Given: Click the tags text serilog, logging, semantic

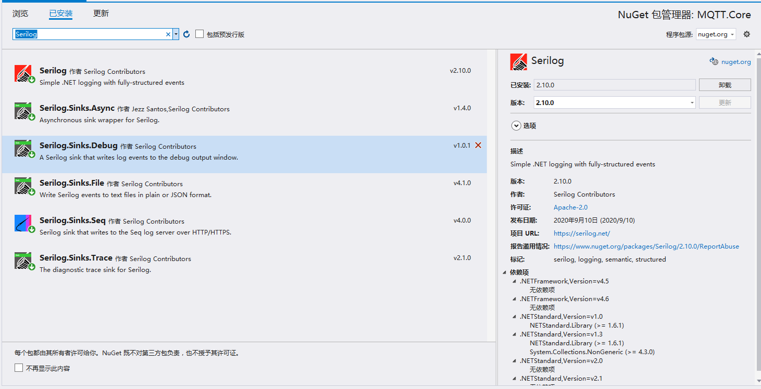Looking at the screenshot, I should (x=609, y=259).
